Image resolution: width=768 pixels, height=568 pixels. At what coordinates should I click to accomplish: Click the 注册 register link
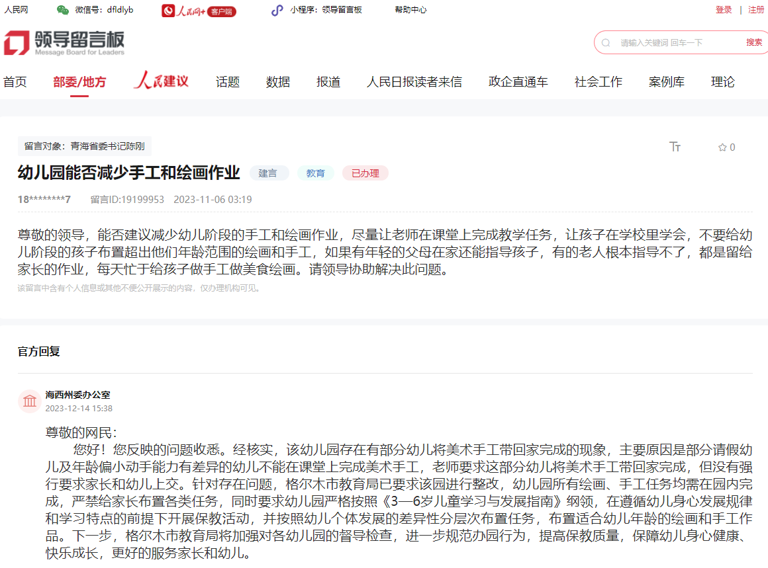[x=755, y=10]
